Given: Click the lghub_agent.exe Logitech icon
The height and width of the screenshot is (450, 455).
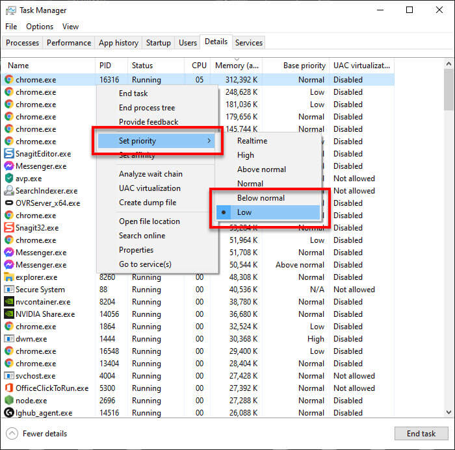Looking at the screenshot, I should point(9,412).
